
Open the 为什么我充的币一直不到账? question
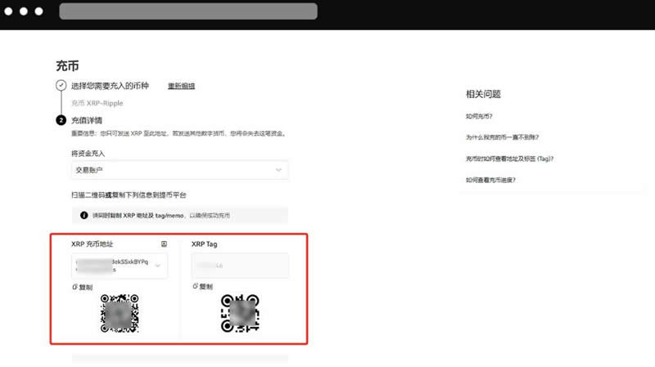(x=501, y=137)
